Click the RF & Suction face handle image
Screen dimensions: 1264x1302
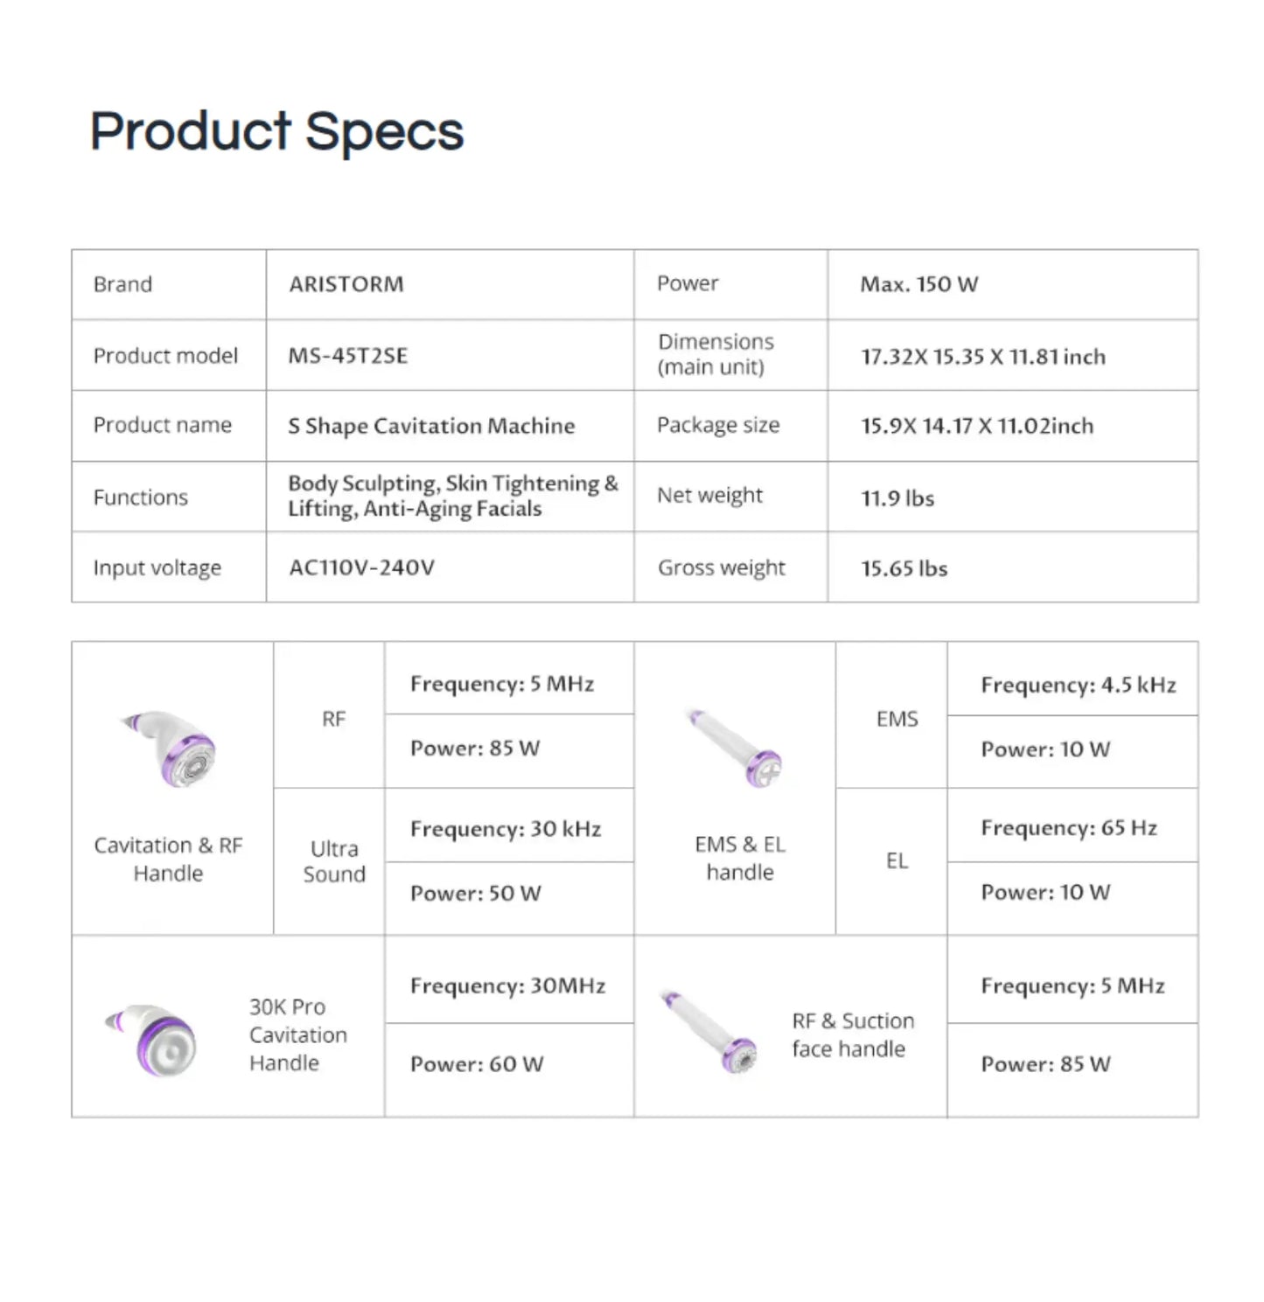[710, 1032]
